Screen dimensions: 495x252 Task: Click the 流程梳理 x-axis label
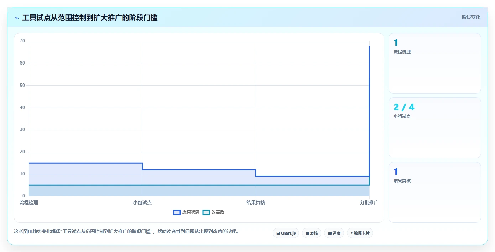point(29,202)
